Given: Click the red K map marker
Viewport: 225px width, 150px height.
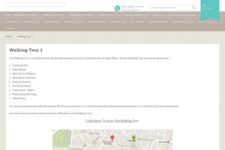Looking at the screenshot, I should [112, 138].
